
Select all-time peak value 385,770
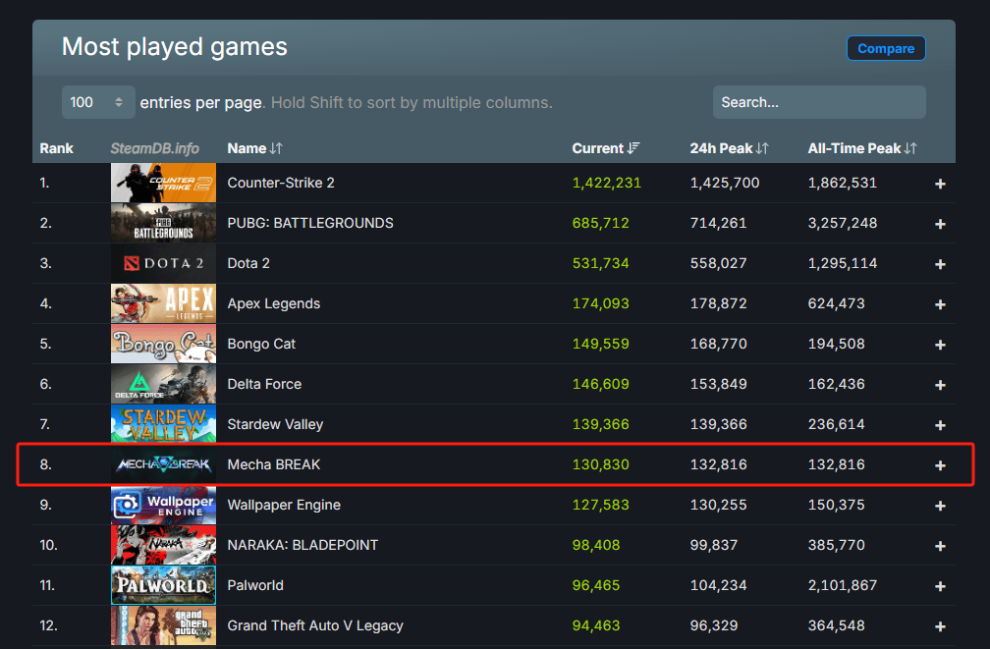(837, 545)
